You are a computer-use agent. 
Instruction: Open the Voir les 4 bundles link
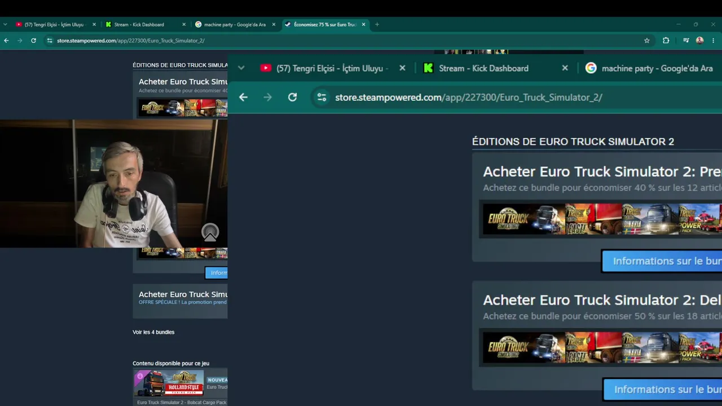point(153,332)
